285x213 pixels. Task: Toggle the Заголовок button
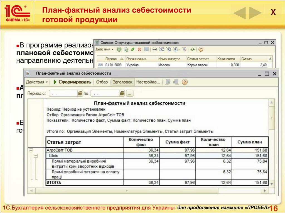(x=122, y=82)
